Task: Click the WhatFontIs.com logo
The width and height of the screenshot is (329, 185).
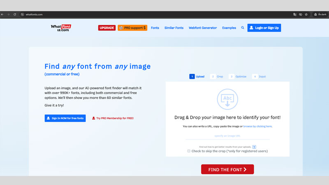Action: click(61, 28)
